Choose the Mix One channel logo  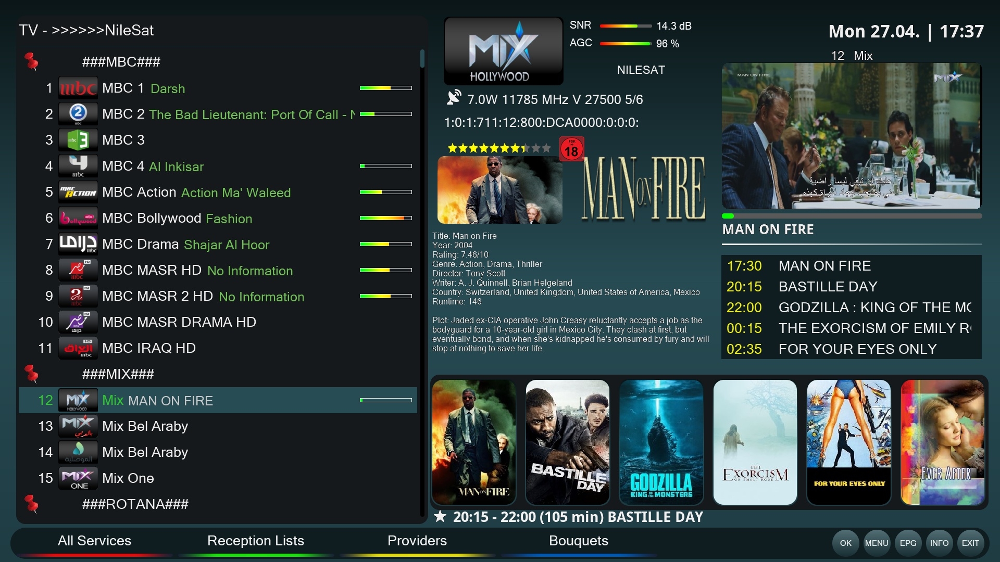[78, 478]
